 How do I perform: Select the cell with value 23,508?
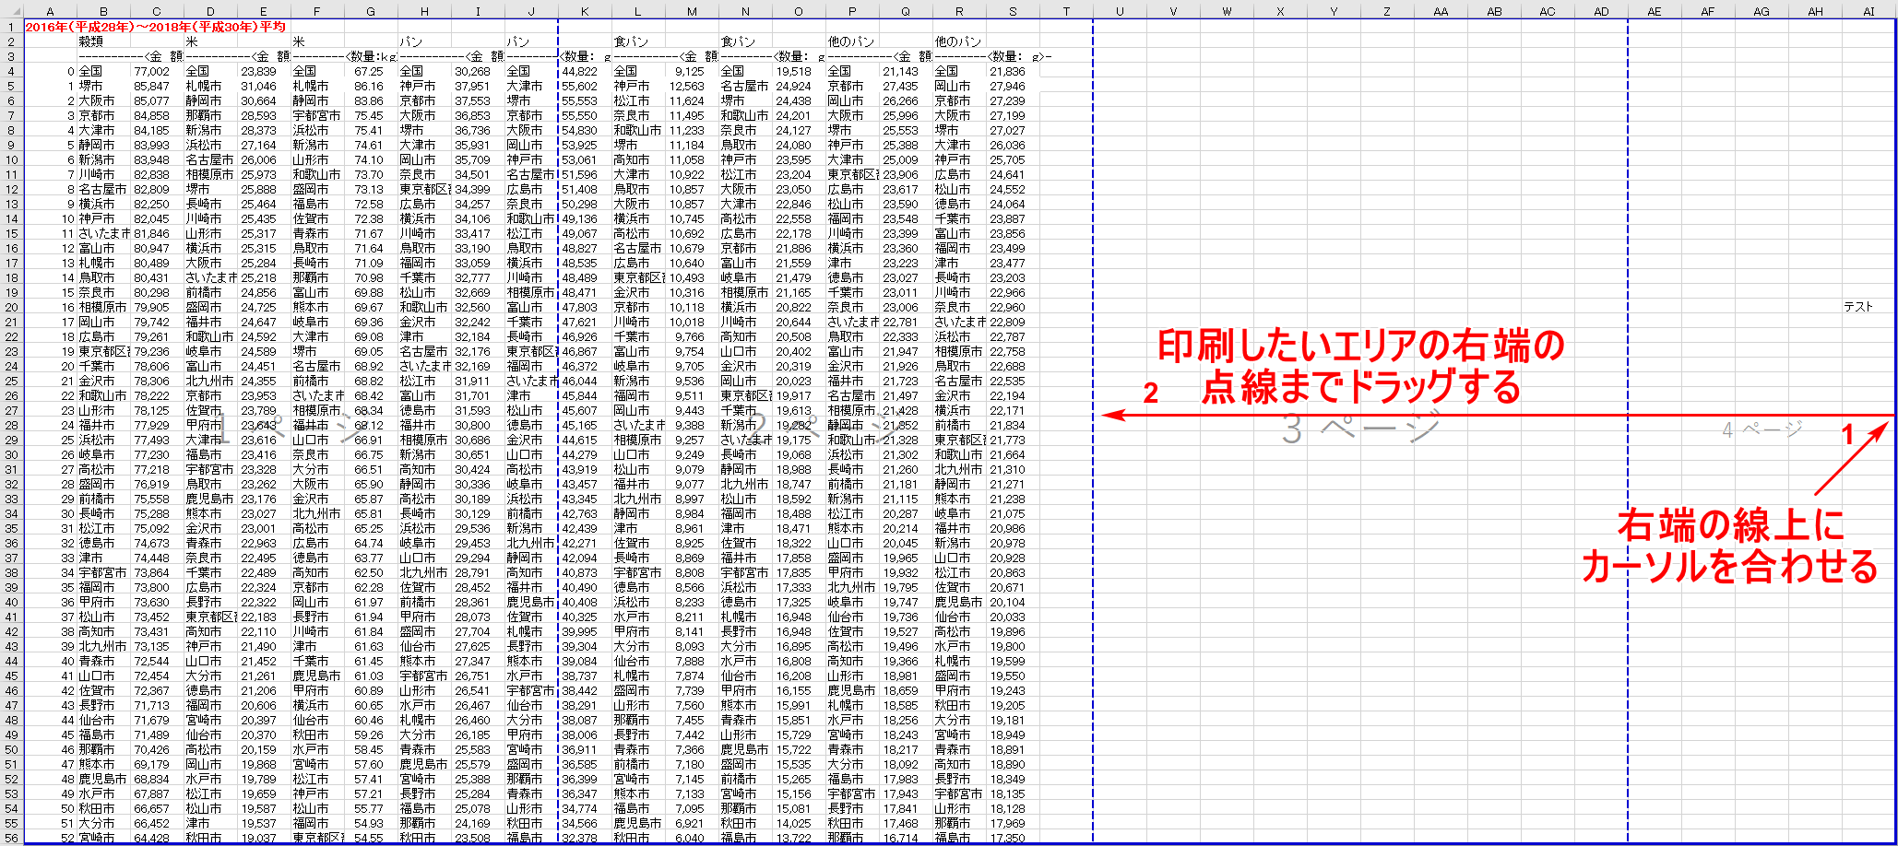[x=478, y=838]
